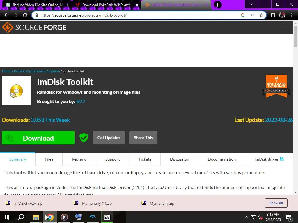298x223 pixels.
Task: Open the 7-Zip taskbar icon
Action: pos(107,217)
